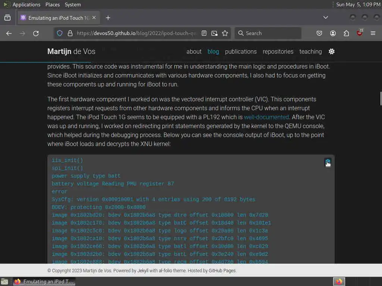Image resolution: width=382 pixels, height=286 pixels.
Task: Click the uBlock Origin shield icon
Action: coord(360,33)
